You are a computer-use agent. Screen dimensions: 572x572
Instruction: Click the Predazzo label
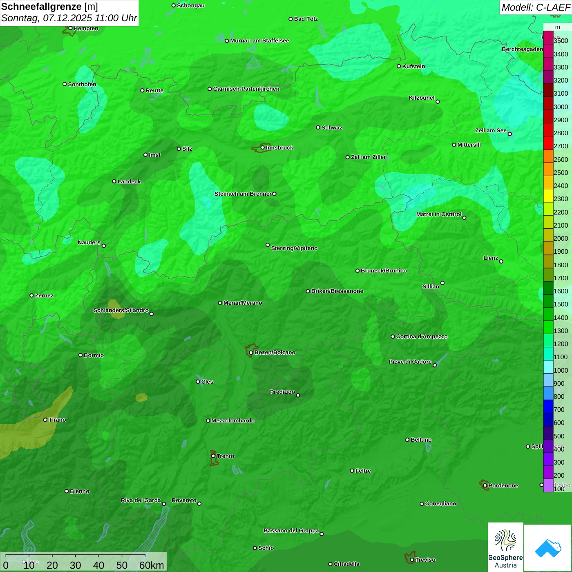[x=283, y=392]
